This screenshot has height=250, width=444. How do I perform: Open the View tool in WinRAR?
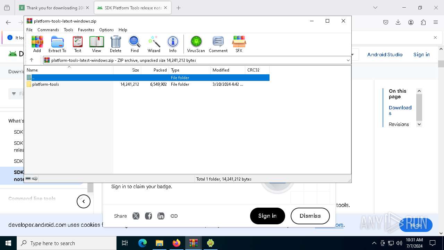coord(96,44)
